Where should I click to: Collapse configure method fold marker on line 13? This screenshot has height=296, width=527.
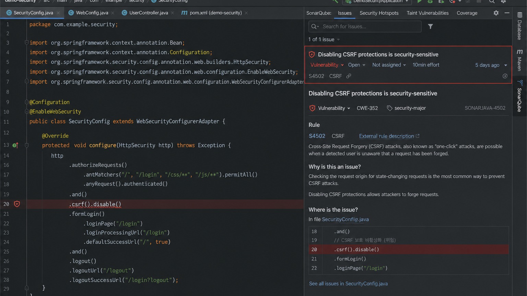tap(26, 145)
